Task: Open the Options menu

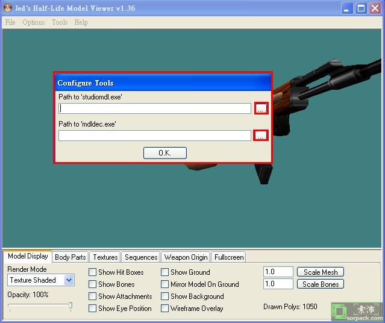Action: (34, 22)
